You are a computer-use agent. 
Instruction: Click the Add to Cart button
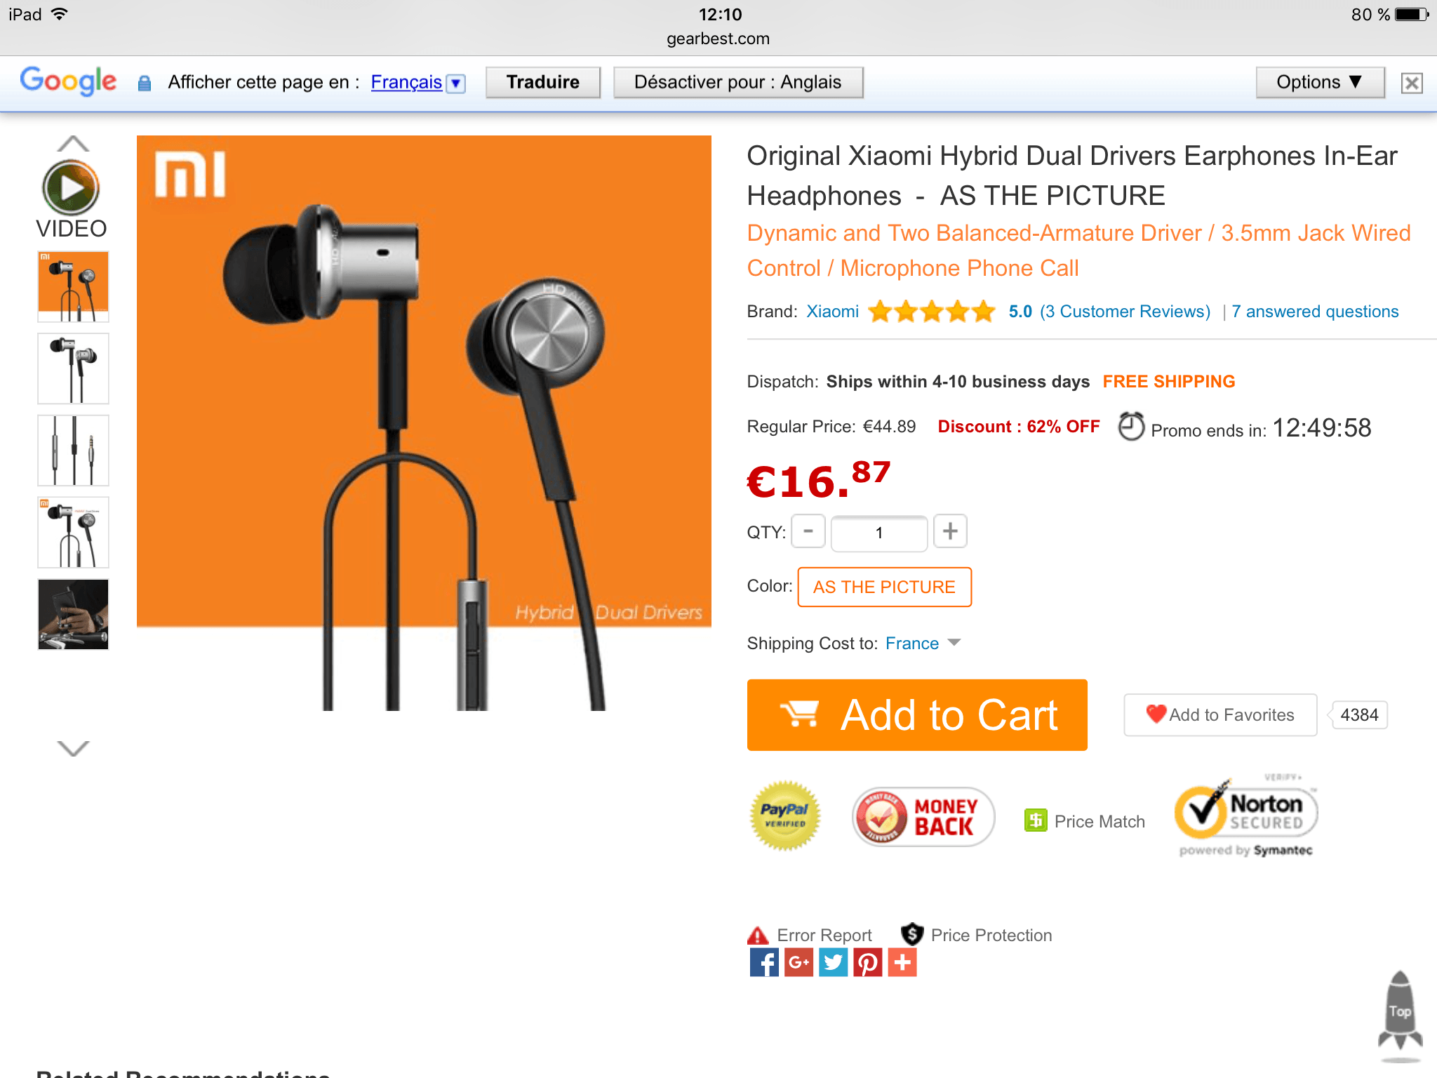917,715
